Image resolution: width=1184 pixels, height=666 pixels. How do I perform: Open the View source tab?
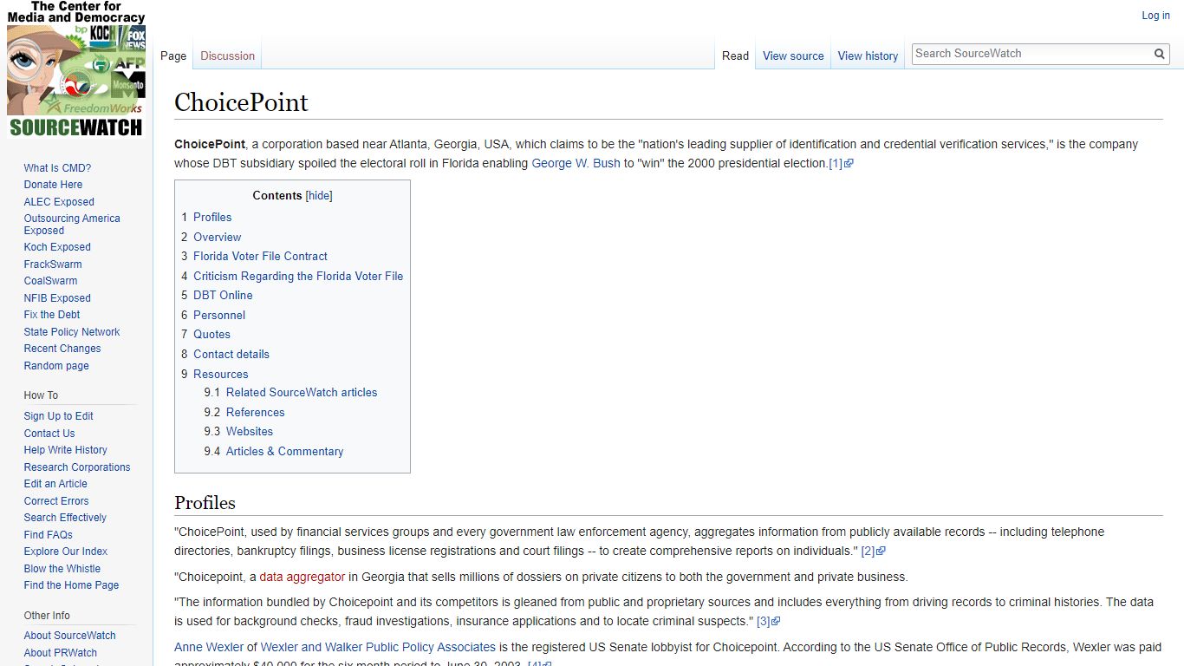[793, 55]
